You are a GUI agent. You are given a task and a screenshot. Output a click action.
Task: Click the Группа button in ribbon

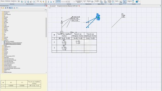pos(117,1)
